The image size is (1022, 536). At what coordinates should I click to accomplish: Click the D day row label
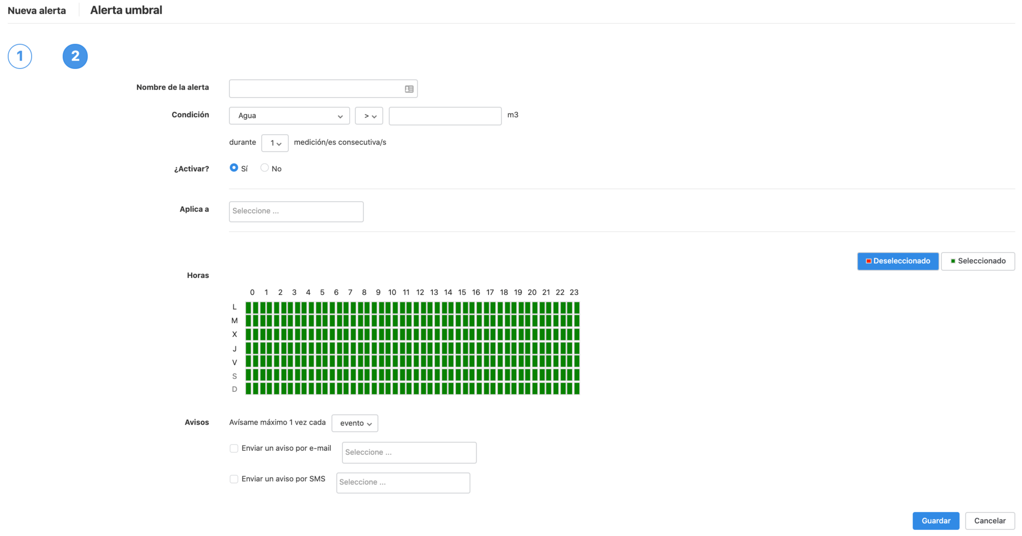pos(235,389)
